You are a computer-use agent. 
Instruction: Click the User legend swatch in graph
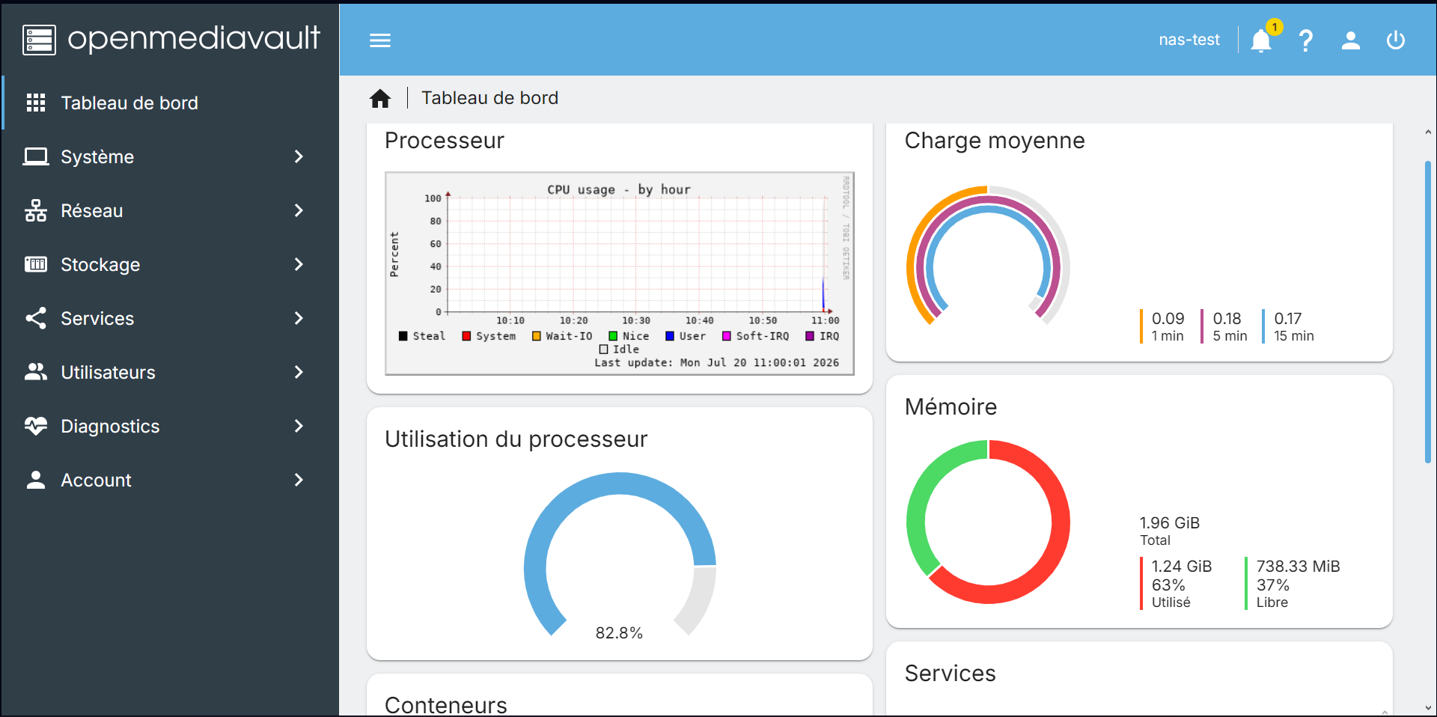[x=670, y=336]
